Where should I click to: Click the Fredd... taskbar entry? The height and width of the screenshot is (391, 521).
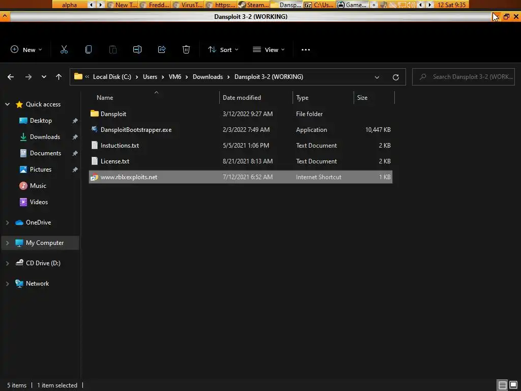[155, 5]
